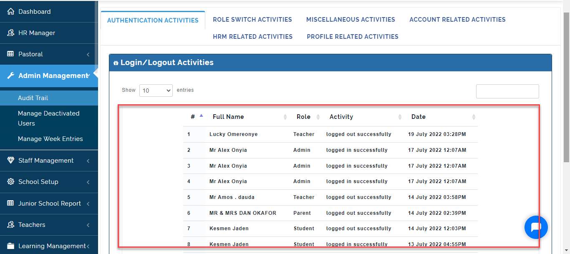Click Kesmen Jaden in row 7
This screenshot has width=570, height=254.
click(x=229, y=229)
